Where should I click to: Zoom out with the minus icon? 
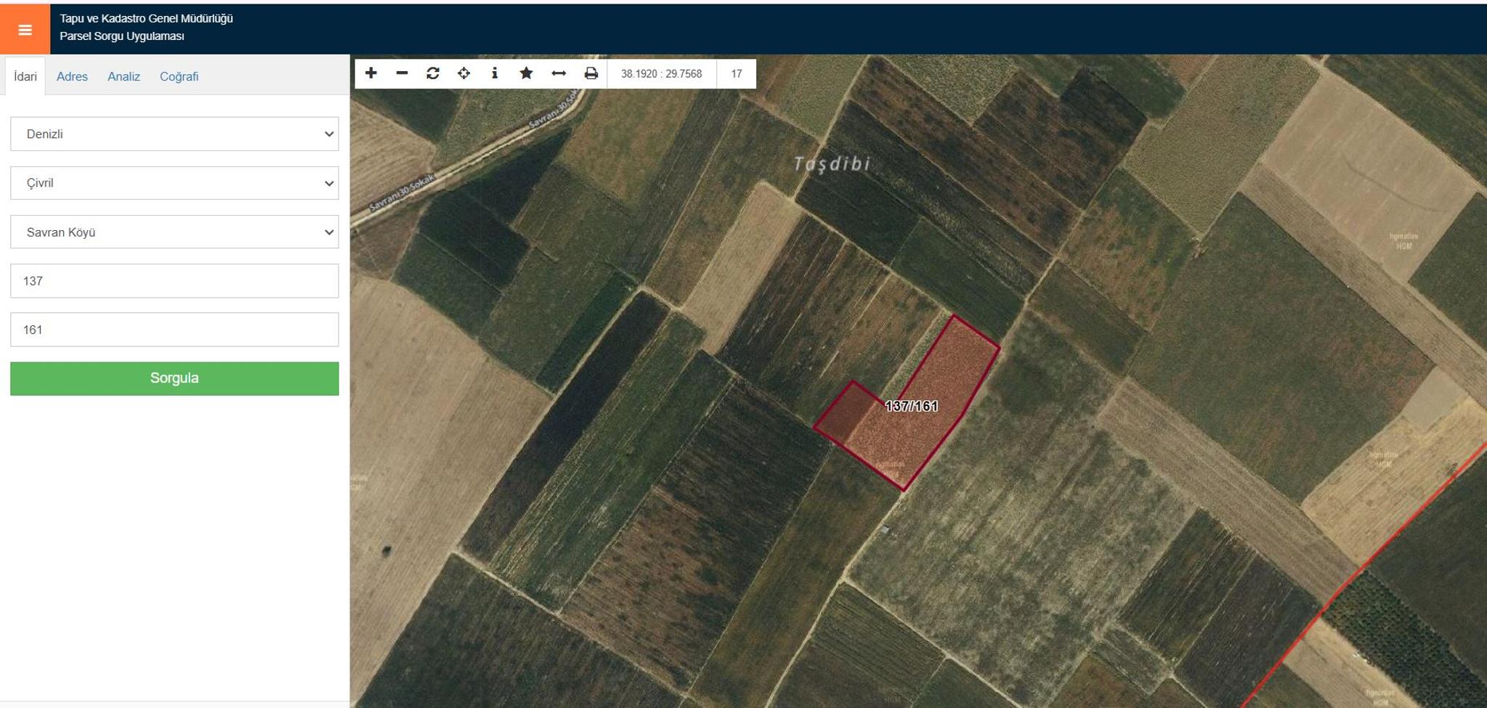click(x=402, y=73)
